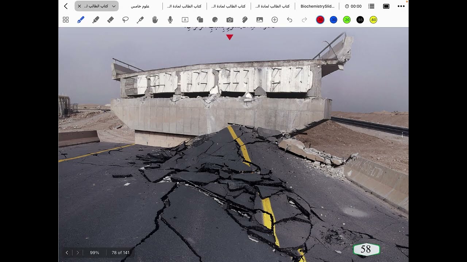Viewport: 467px width, 262px height.
Task: Open the '78 of 141' page indicator
Action: 120,253
